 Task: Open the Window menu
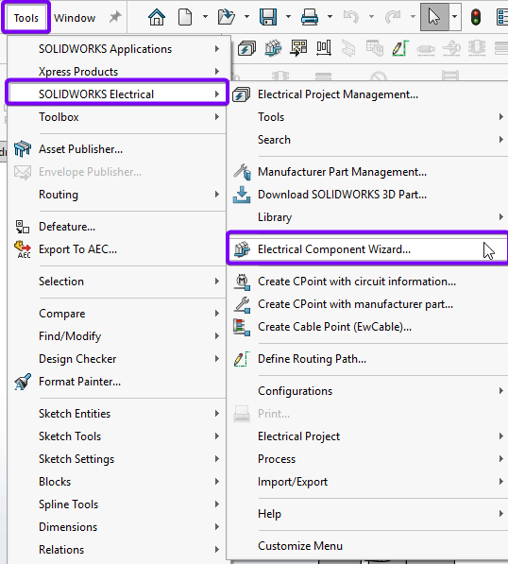[75, 18]
